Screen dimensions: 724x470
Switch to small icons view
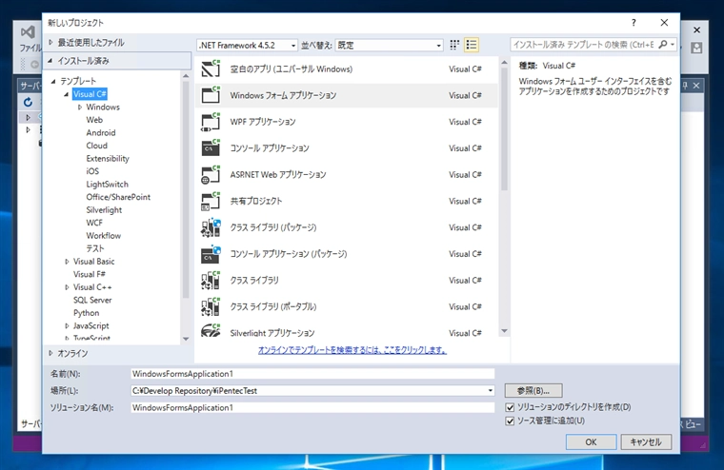[x=454, y=45]
